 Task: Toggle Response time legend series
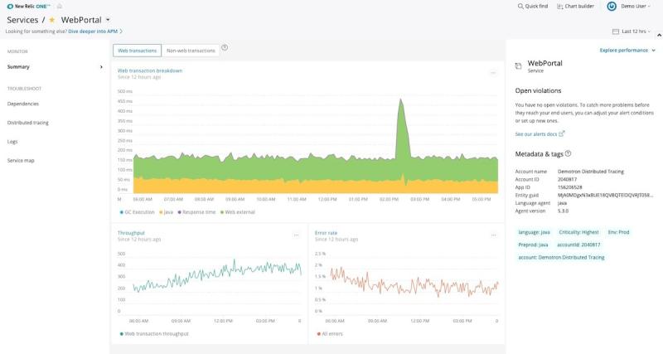click(x=196, y=212)
